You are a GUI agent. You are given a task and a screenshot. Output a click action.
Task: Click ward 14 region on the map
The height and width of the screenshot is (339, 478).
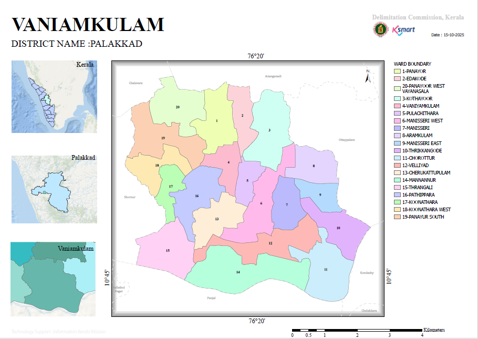coord(238,272)
